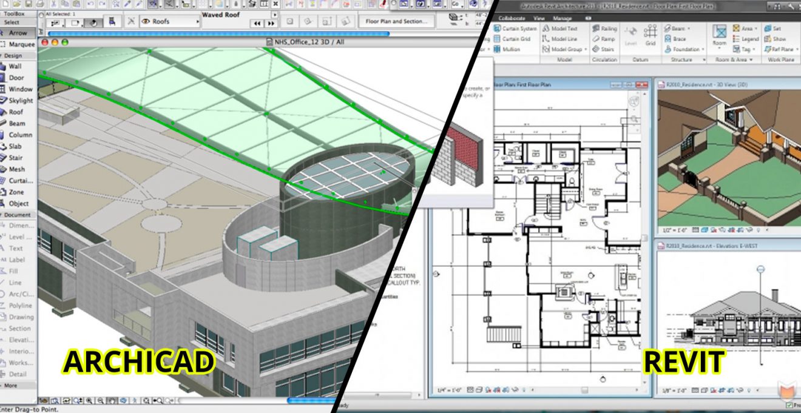Image resolution: width=801 pixels, height=413 pixels.
Task: Click the Ref Plane button
Action: click(782, 49)
